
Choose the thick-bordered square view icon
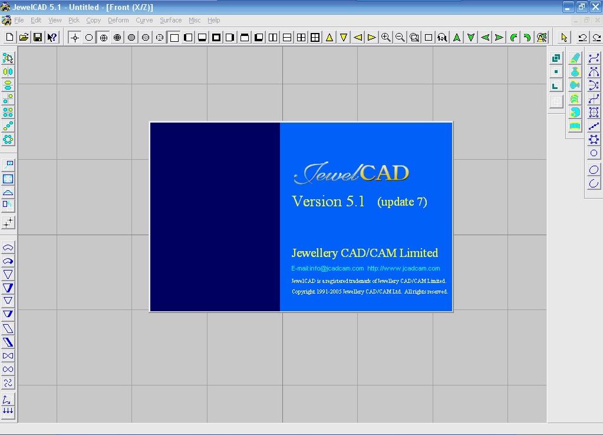tap(216, 37)
